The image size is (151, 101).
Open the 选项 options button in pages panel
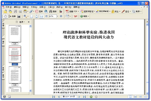(x=22, y=22)
